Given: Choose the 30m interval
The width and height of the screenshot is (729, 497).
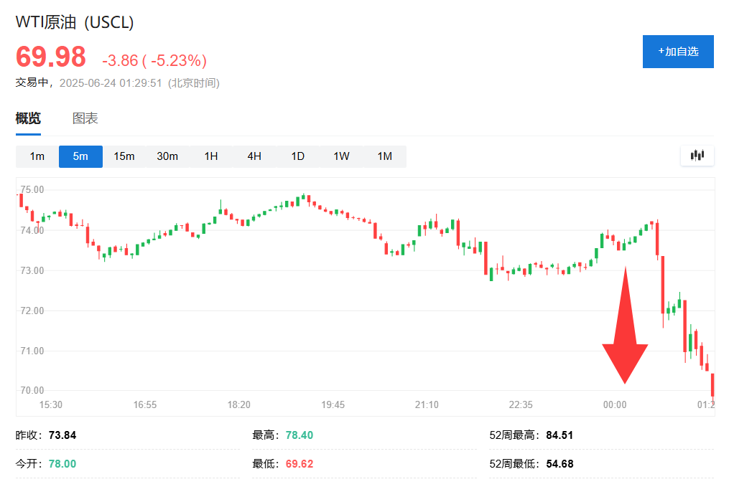Looking at the screenshot, I should click(167, 156).
